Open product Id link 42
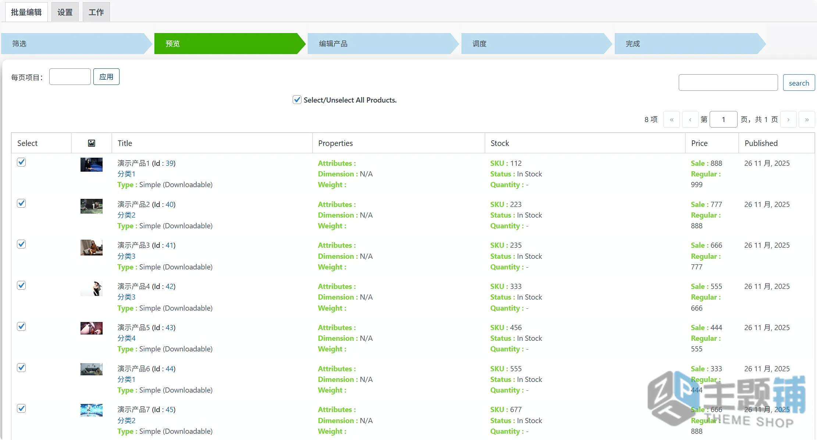This screenshot has height=440, width=817. pos(170,286)
